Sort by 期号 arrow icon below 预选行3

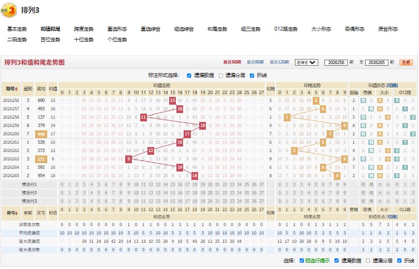pos(16,213)
